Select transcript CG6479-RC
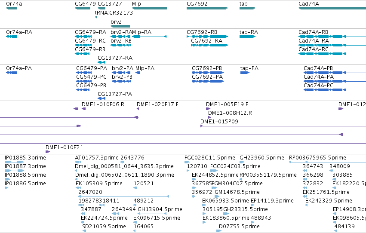366x233 pixels. 83,45
